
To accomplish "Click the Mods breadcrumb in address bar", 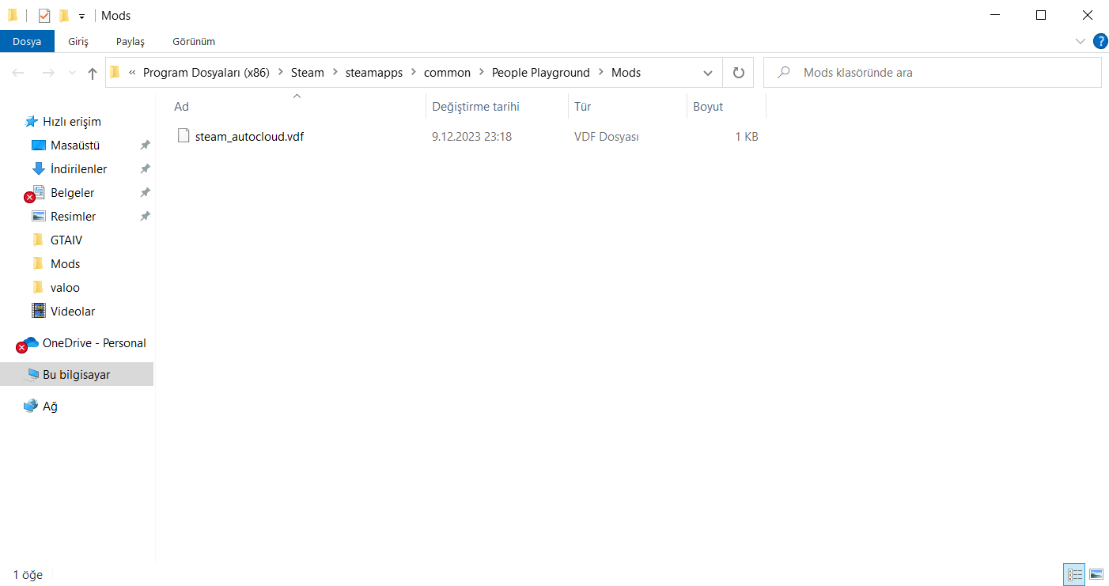I will [626, 73].
